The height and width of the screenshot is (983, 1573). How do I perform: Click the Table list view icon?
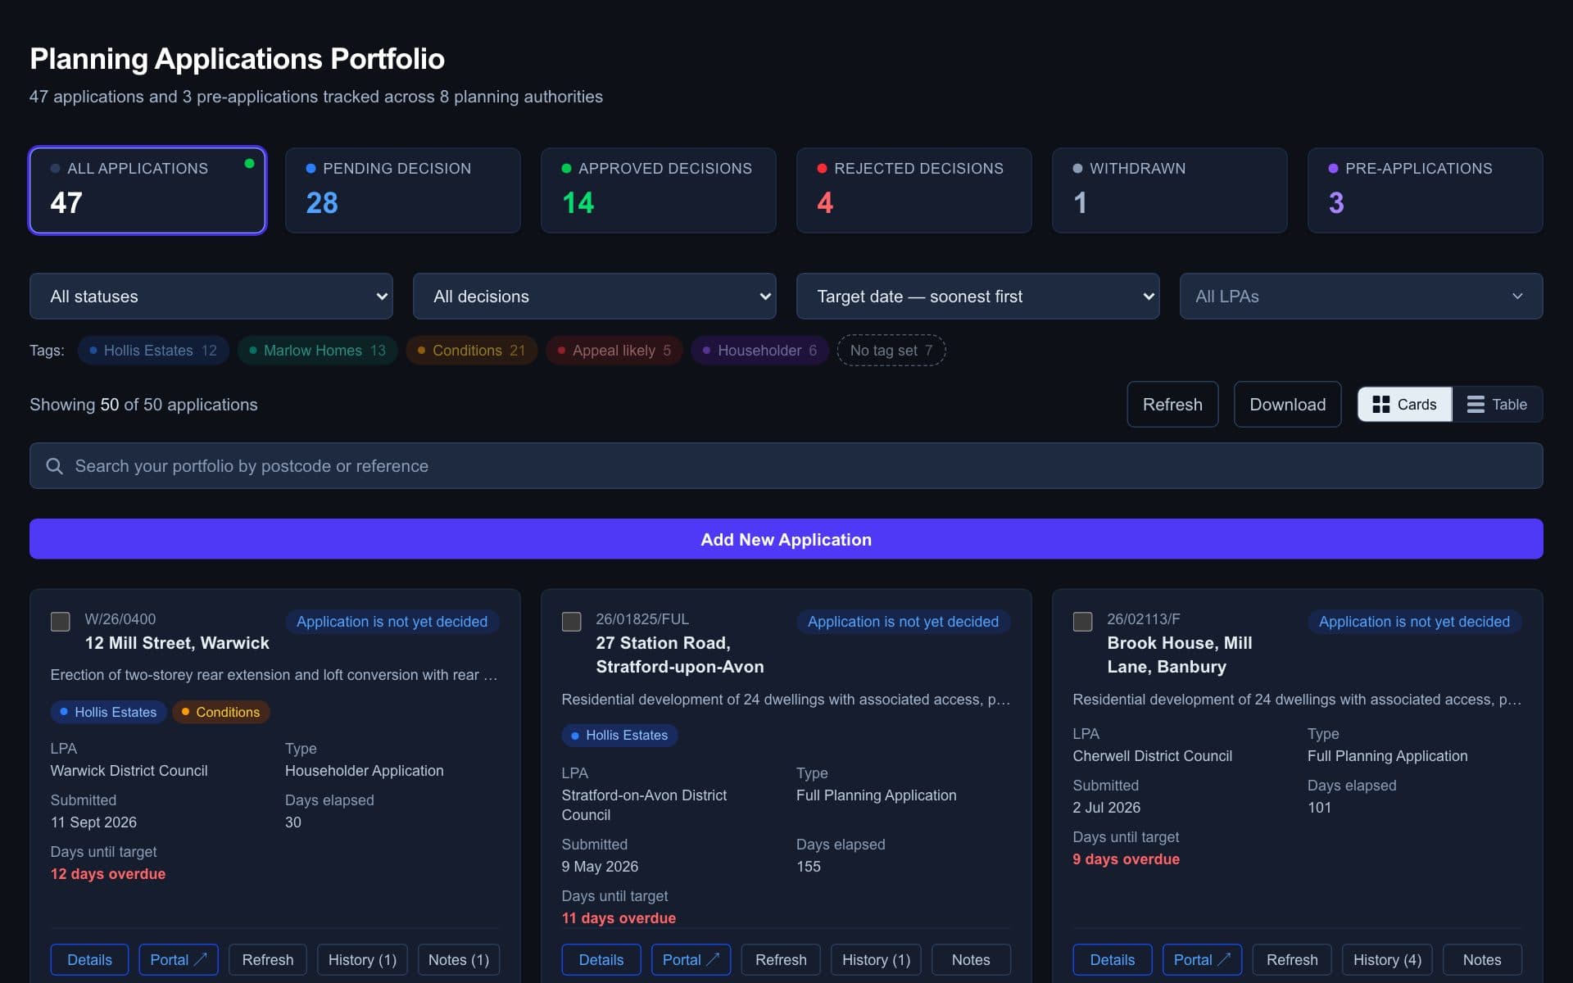1475,405
